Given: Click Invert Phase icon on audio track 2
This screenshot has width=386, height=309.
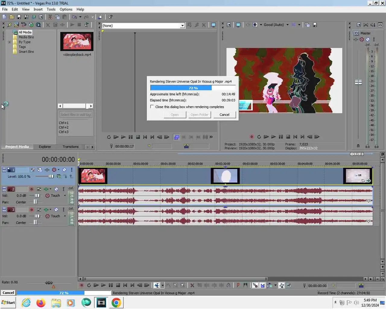Looking at the screenshot, I should pyautogui.click(x=39, y=189).
